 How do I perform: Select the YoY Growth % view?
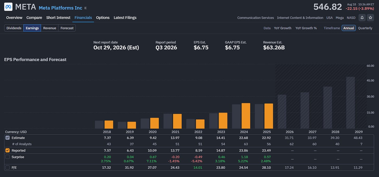click(x=306, y=28)
